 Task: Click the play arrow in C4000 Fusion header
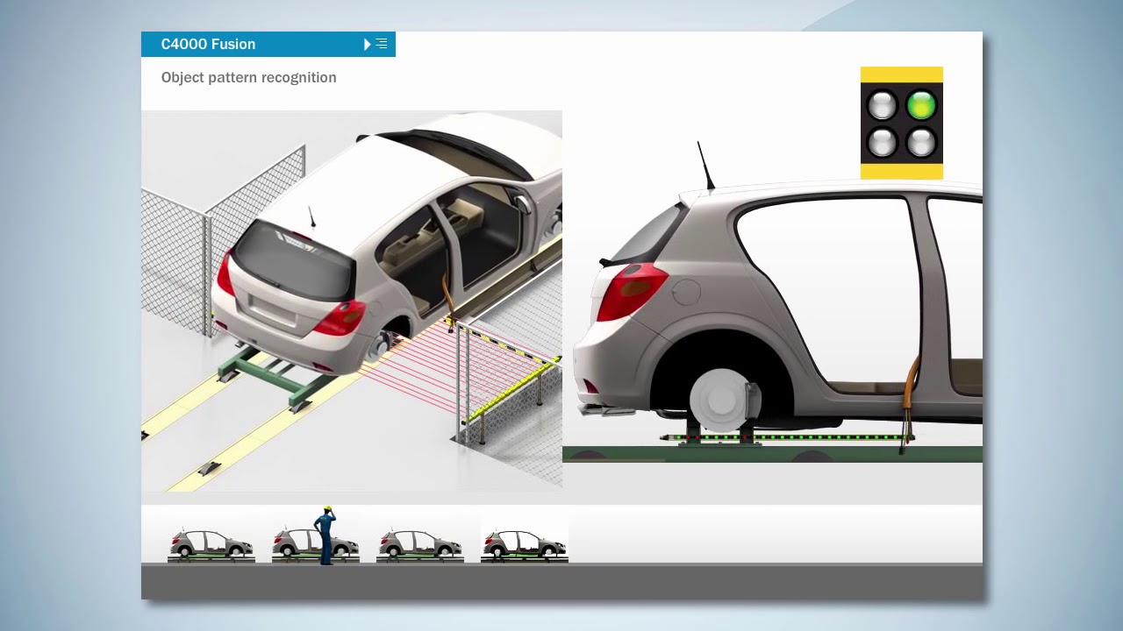click(368, 44)
